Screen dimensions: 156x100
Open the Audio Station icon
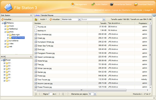point(93,4)
